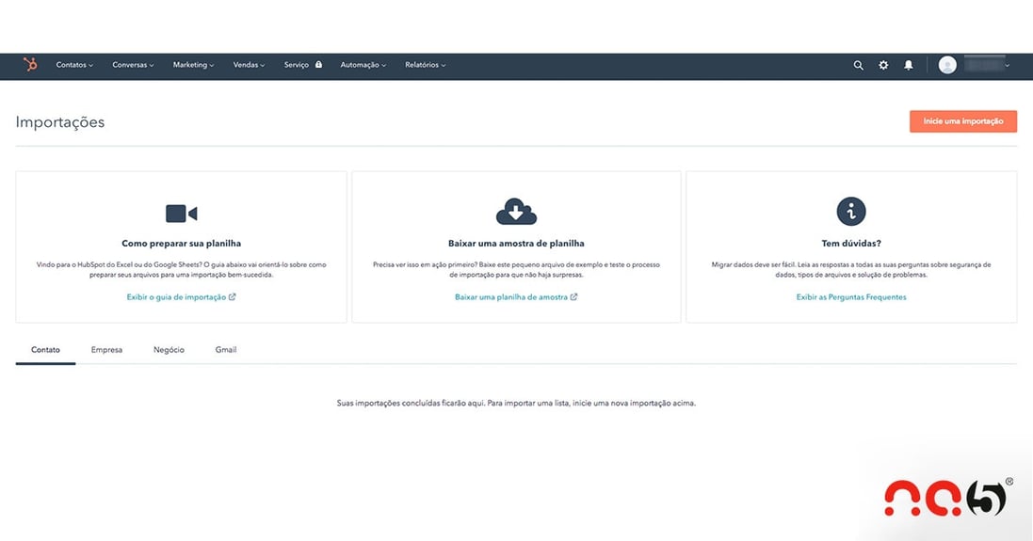Click Como preparar sua planilha heading

[x=181, y=244]
